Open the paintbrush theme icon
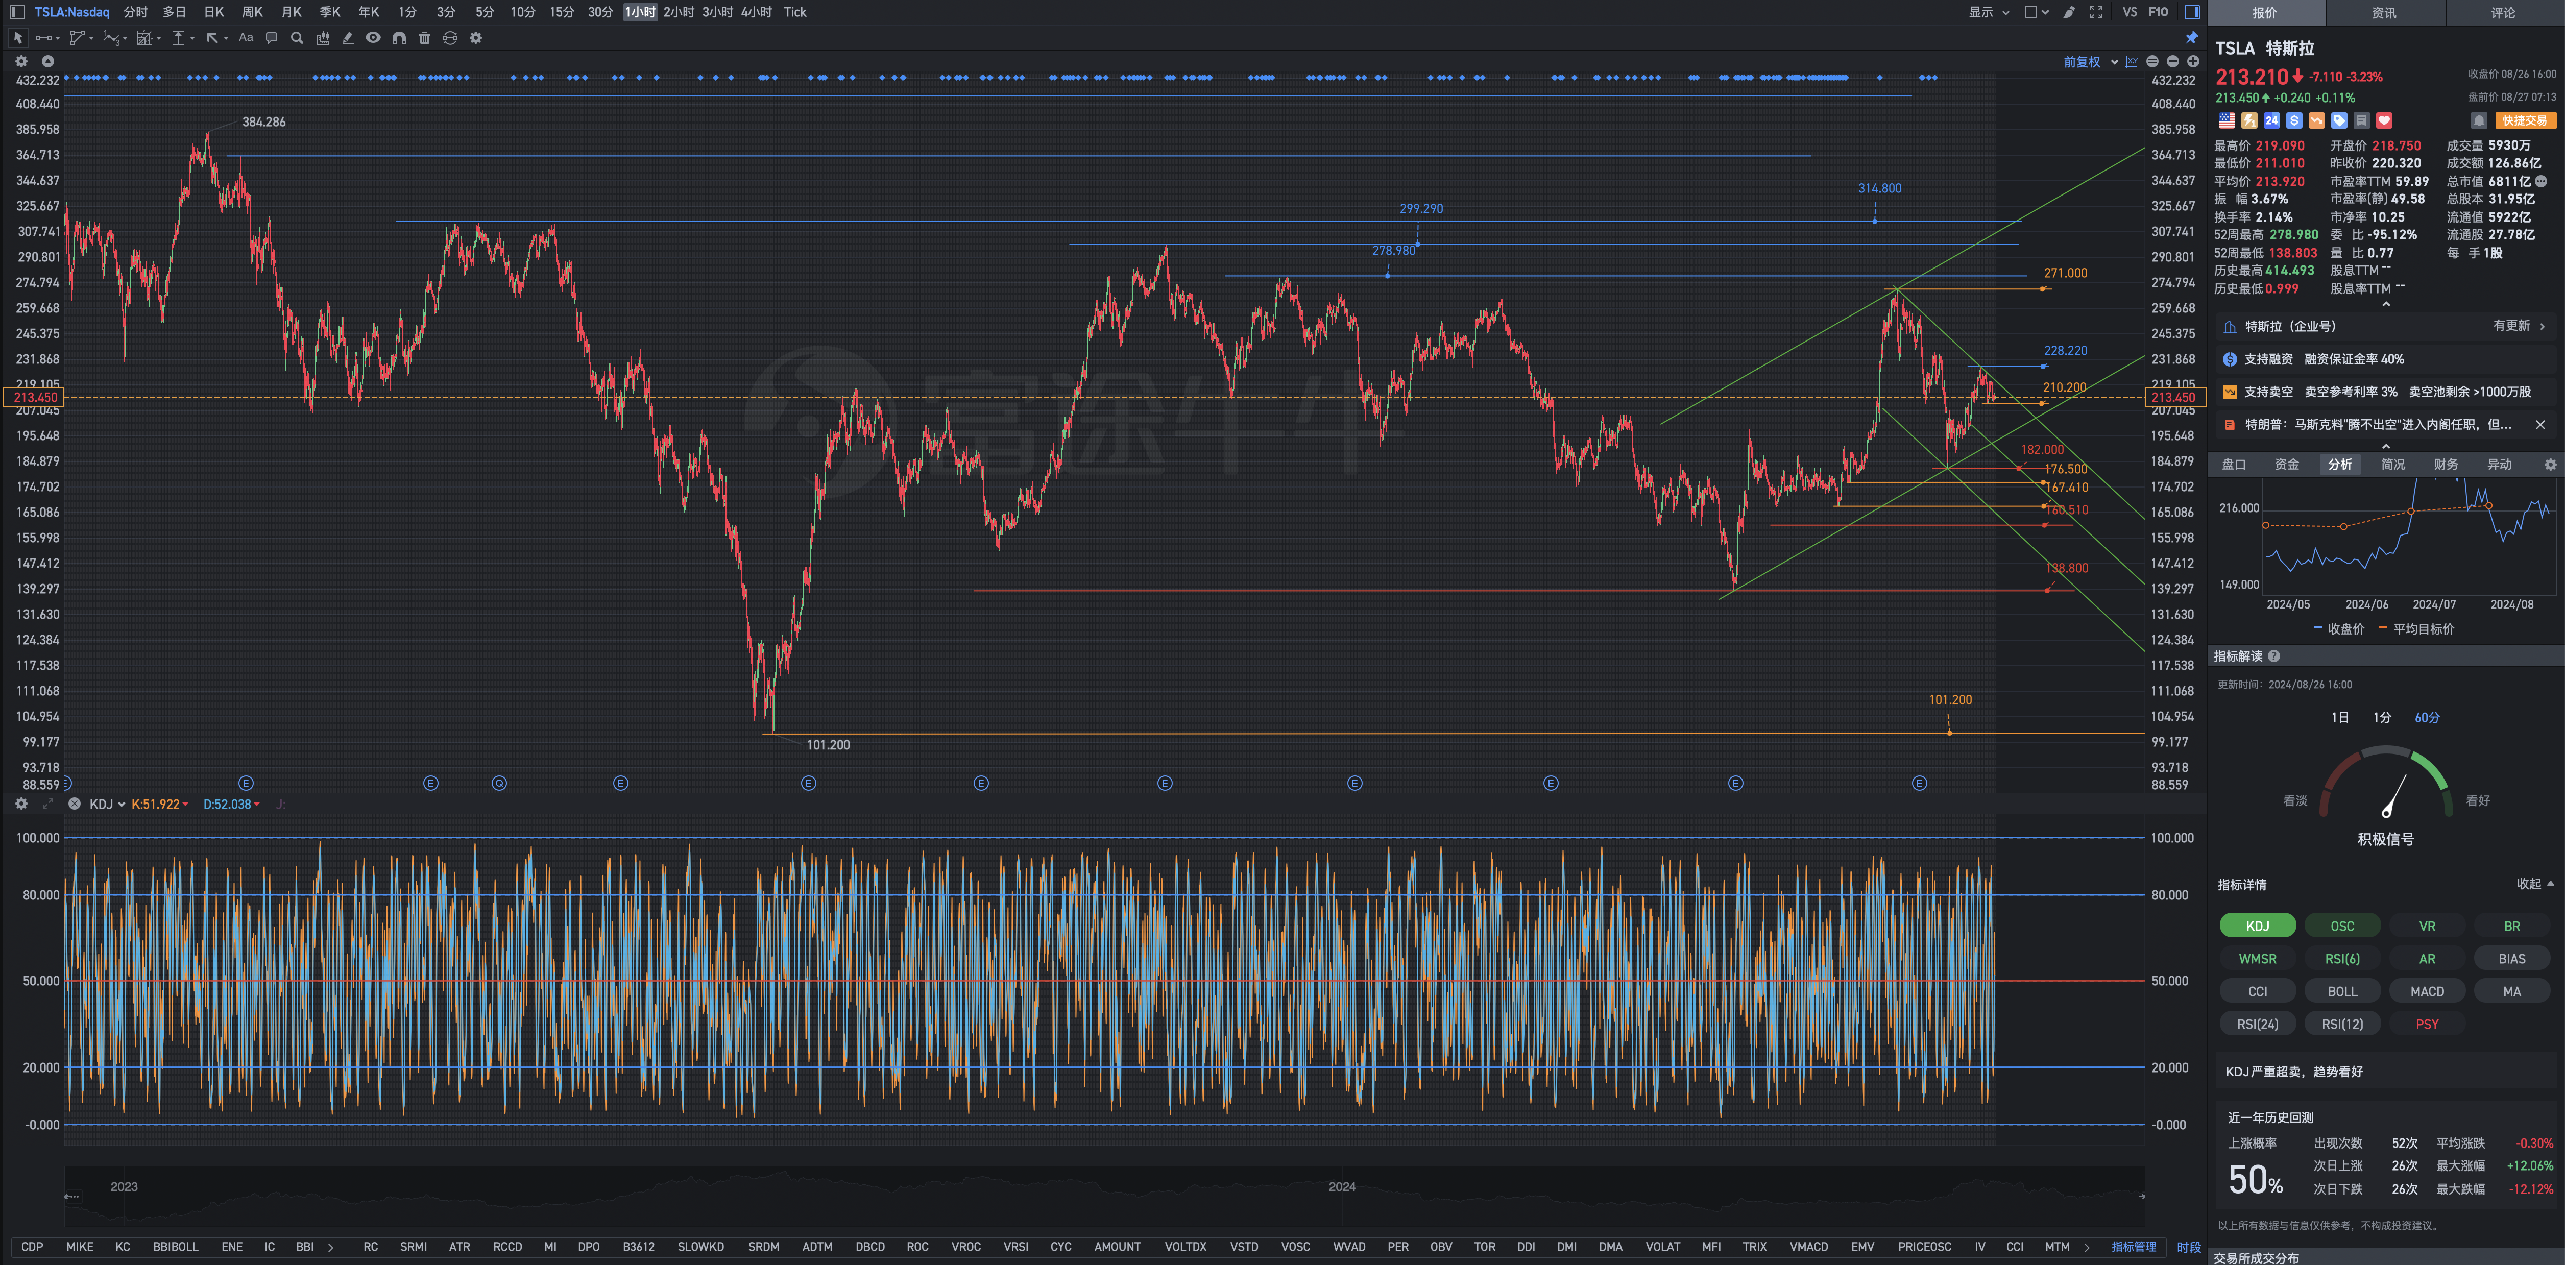2565x1265 pixels. tap(2068, 12)
